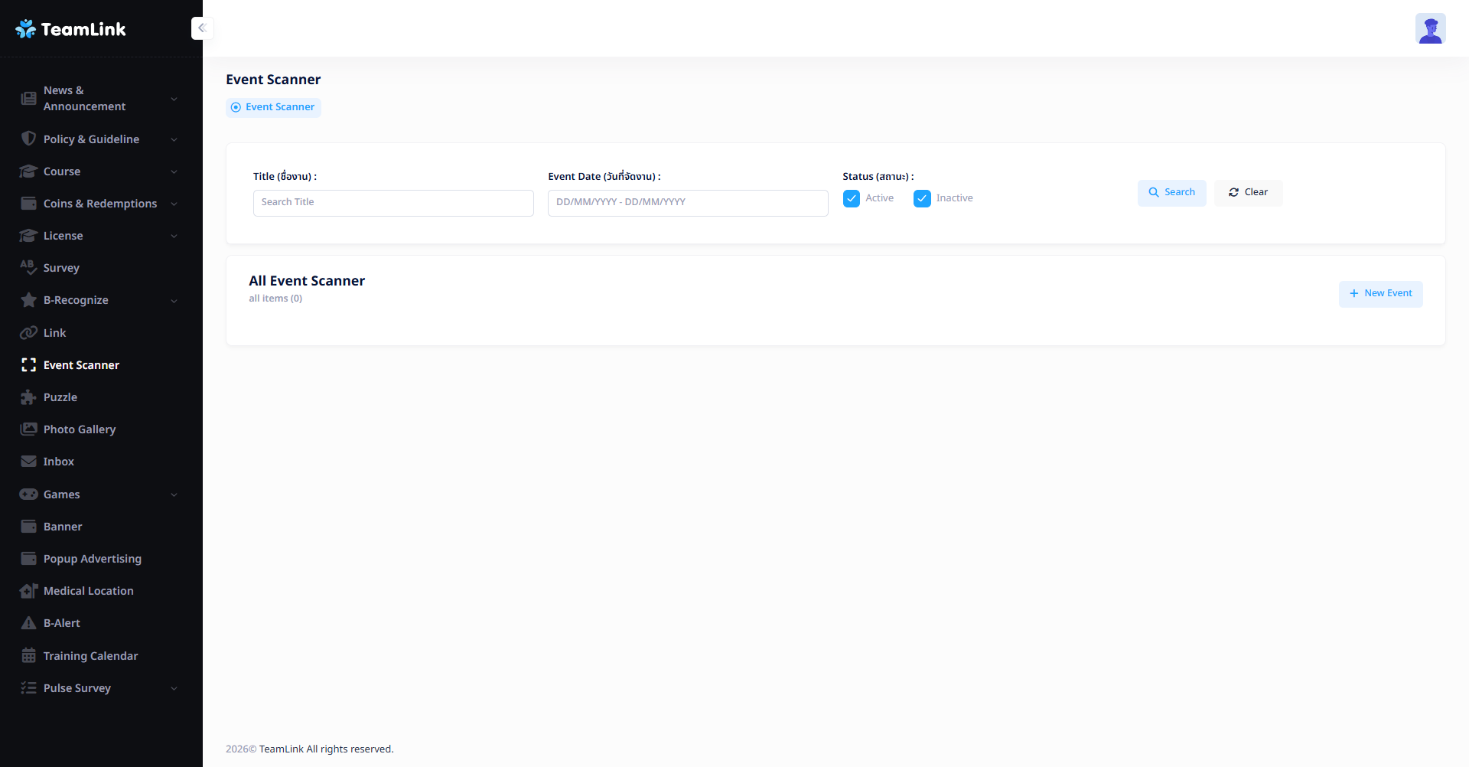The width and height of the screenshot is (1469, 767).
Task: Expand the Games menu chevron
Action: pos(174,494)
